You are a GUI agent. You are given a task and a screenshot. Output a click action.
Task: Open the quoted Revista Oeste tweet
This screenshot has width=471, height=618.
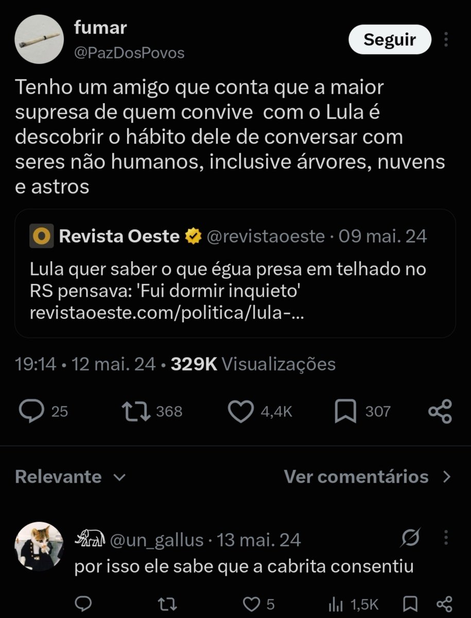(235, 273)
